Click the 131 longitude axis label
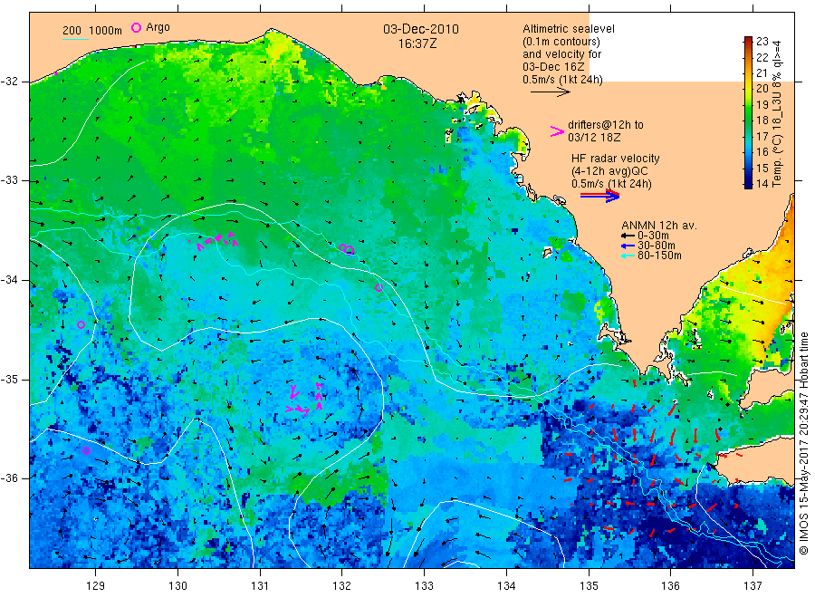 (260, 586)
